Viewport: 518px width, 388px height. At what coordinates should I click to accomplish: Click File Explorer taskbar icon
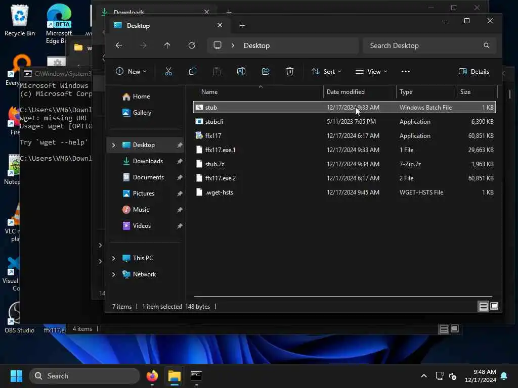pos(175,376)
